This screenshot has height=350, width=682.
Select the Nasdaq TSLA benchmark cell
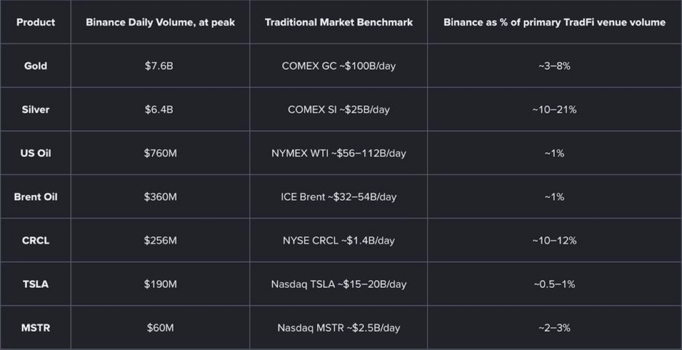[x=339, y=284]
